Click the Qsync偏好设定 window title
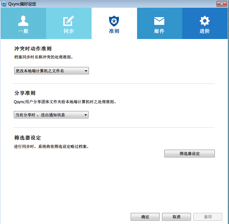 22,4
